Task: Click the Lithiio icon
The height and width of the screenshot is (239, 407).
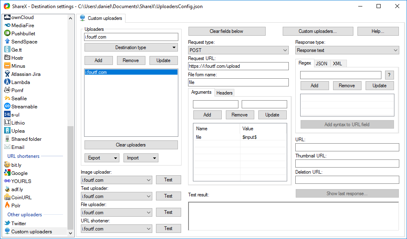Action: (7, 123)
